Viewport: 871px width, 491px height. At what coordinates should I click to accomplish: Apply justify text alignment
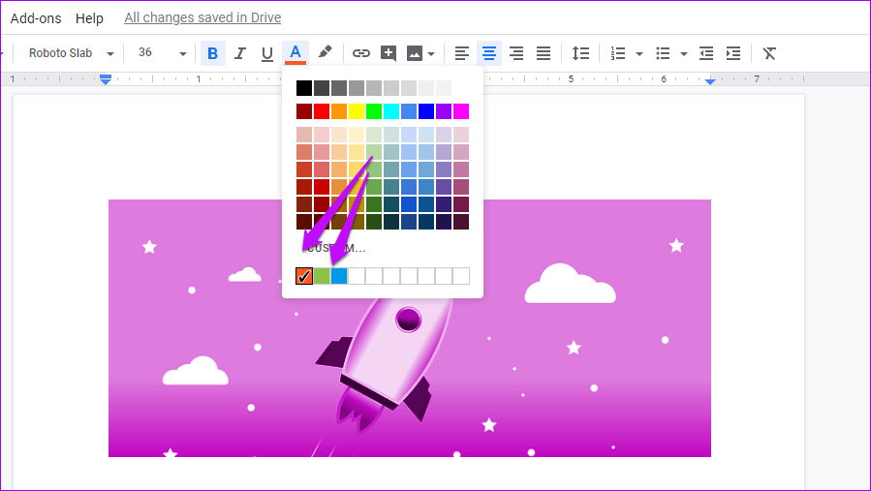(544, 53)
